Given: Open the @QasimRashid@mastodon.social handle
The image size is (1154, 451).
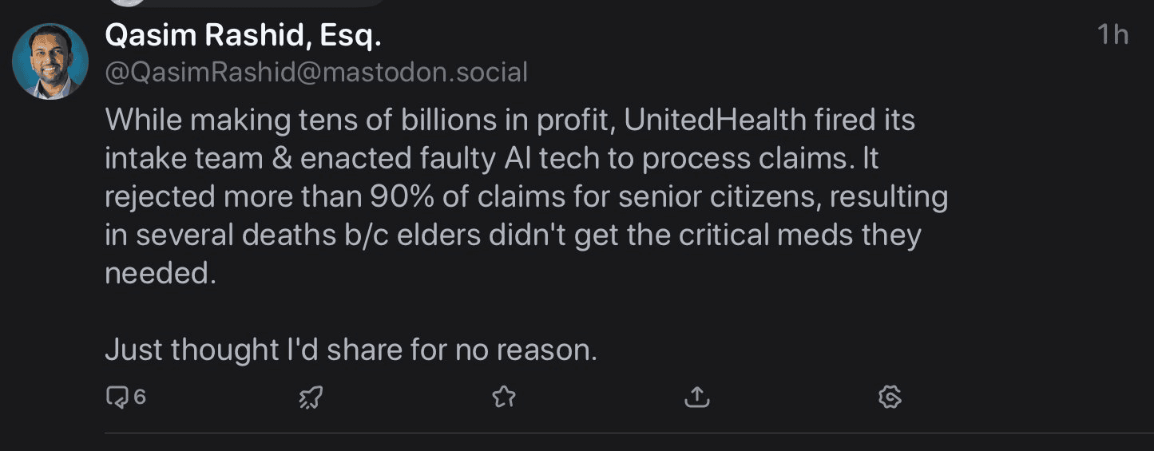Looking at the screenshot, I should click(316, 73).
